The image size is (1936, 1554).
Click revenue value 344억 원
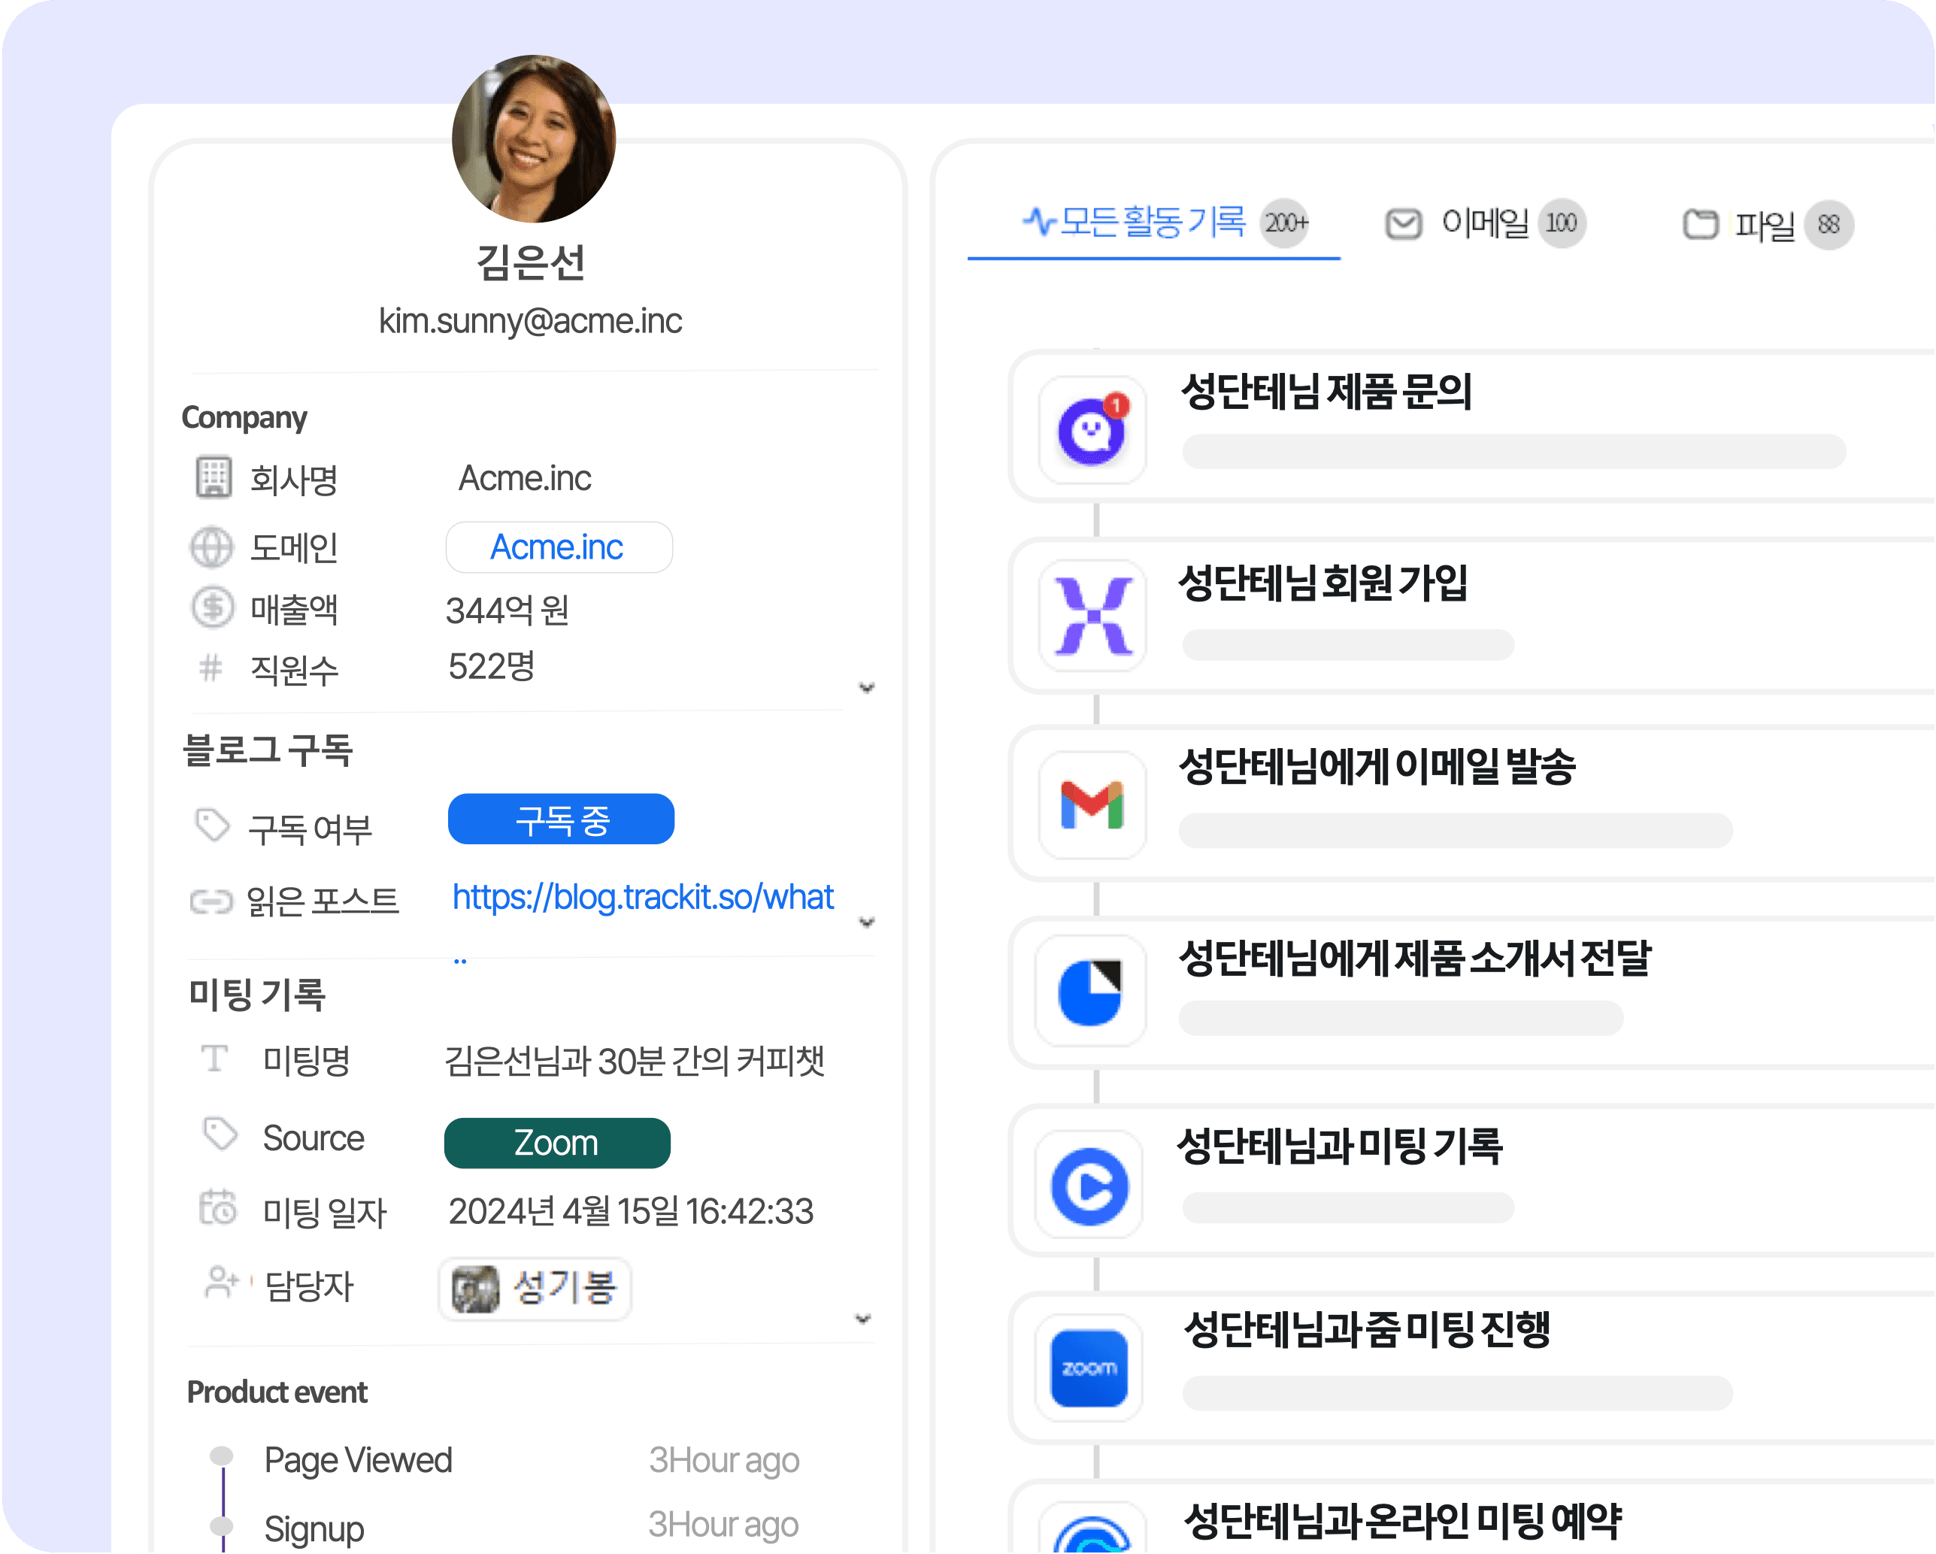[x=507, y=610]
